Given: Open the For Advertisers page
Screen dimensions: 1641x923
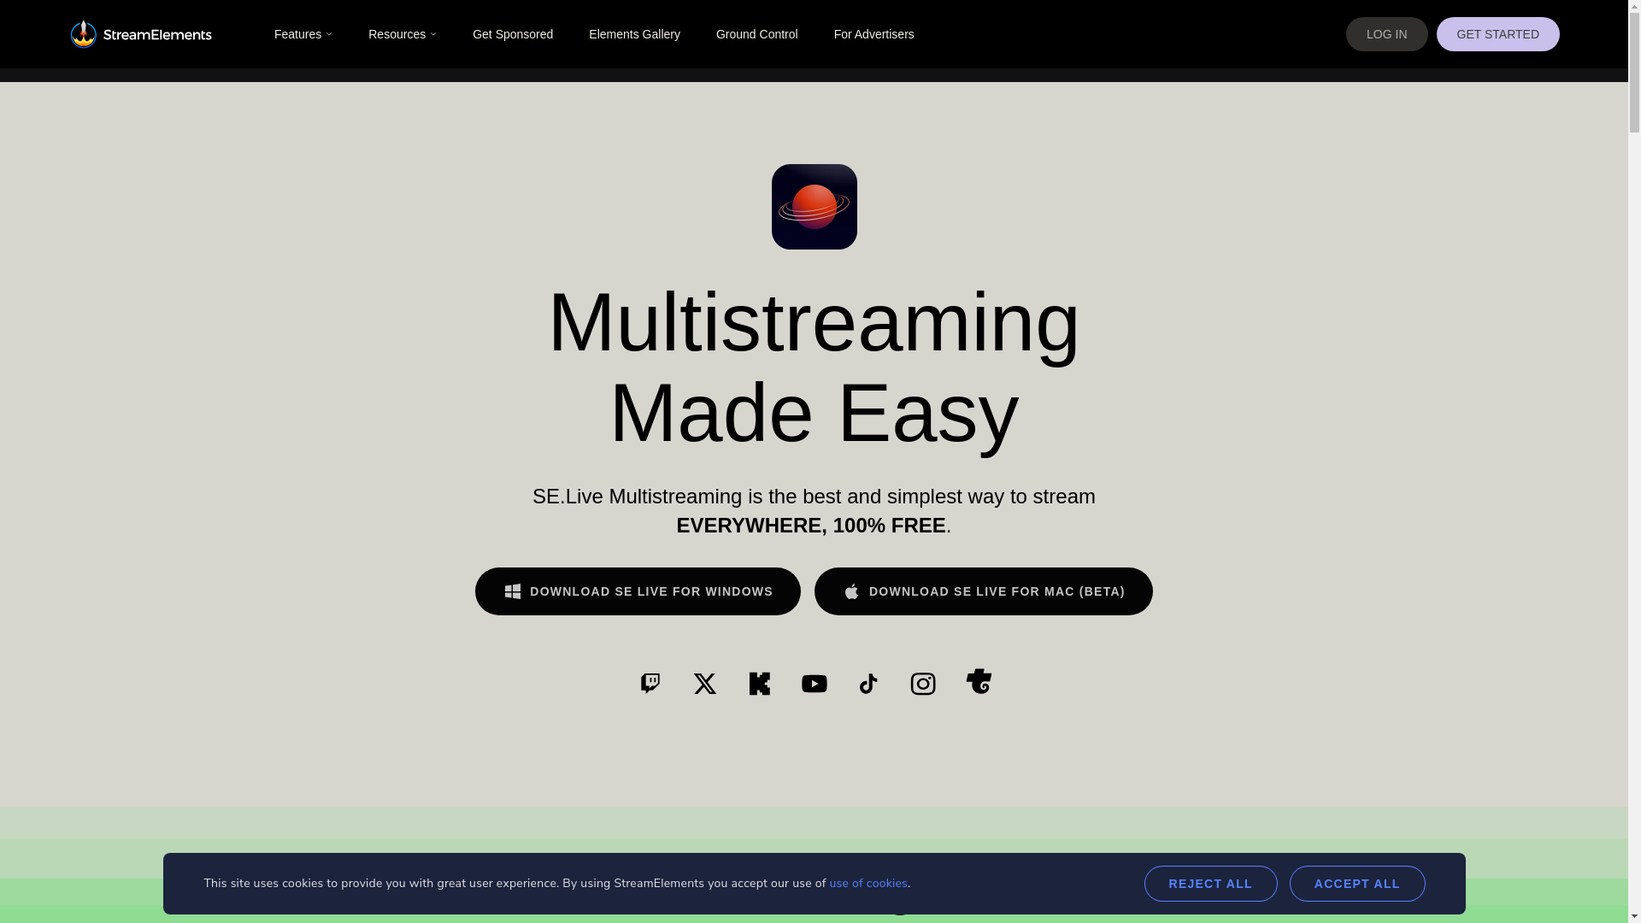Looking at the screenshot, I should pyautogui.click(x=873, y=34).
